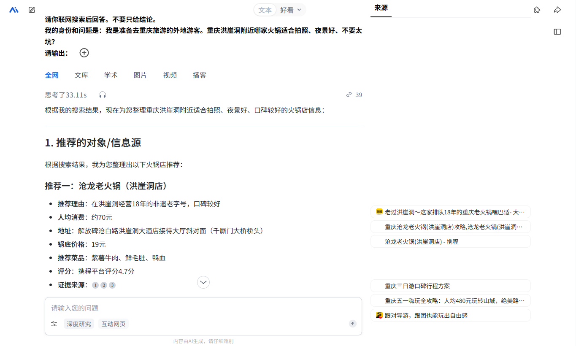Viewport: 576px width, 346px height.
Task: Toggle the sidebar panel icon
Action: pyautogui.click(x=557, y=32)
